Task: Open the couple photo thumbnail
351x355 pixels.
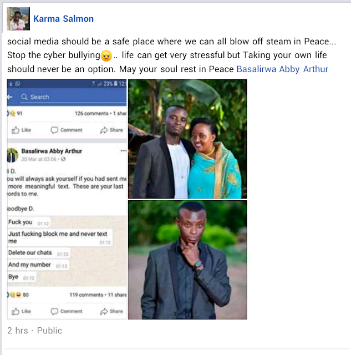Action: pos(187,139)
